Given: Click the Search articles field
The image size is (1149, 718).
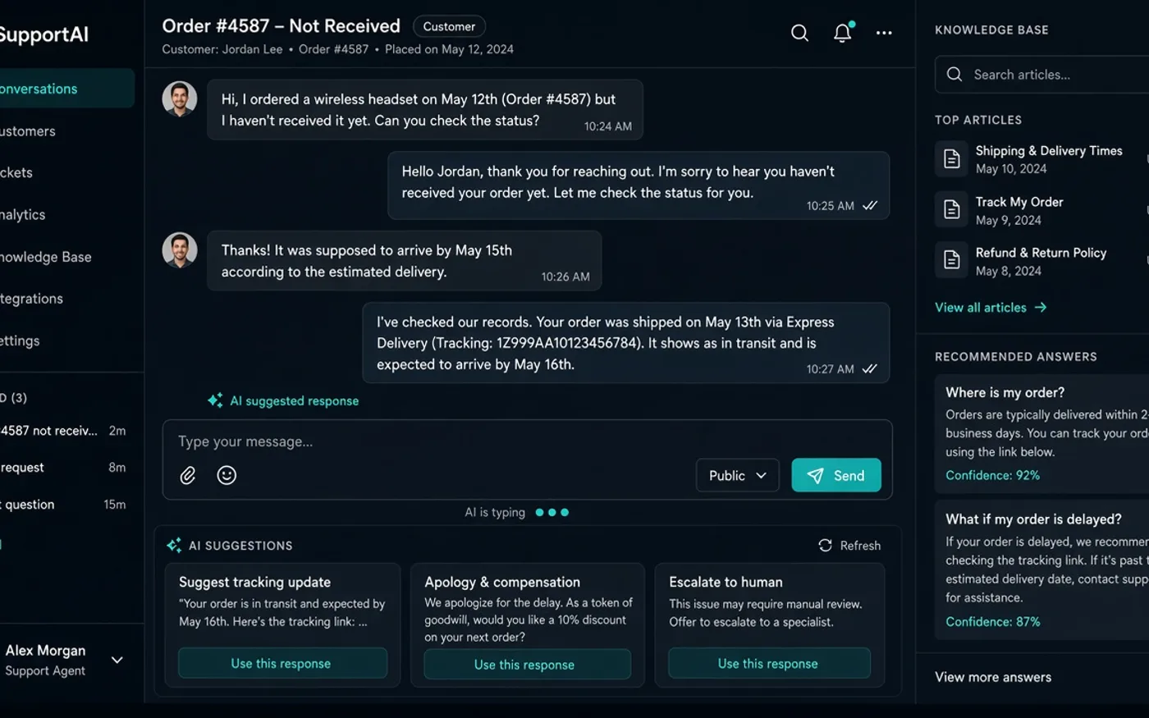Looking at the screenshot, I should [1042, 75].
